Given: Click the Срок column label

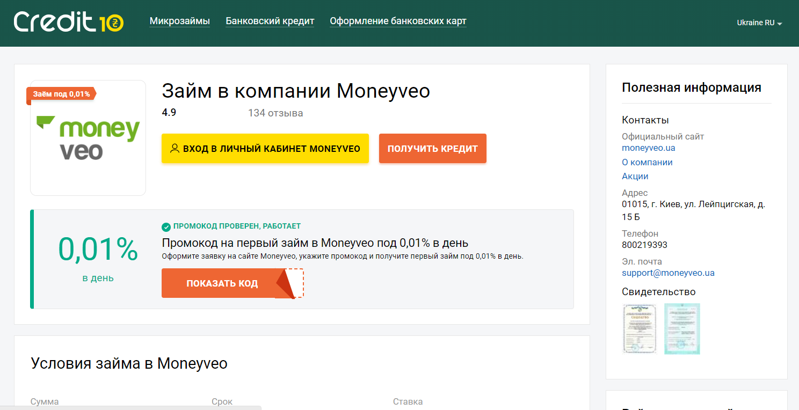Looking at the screenshot, I should coord(222,401).
